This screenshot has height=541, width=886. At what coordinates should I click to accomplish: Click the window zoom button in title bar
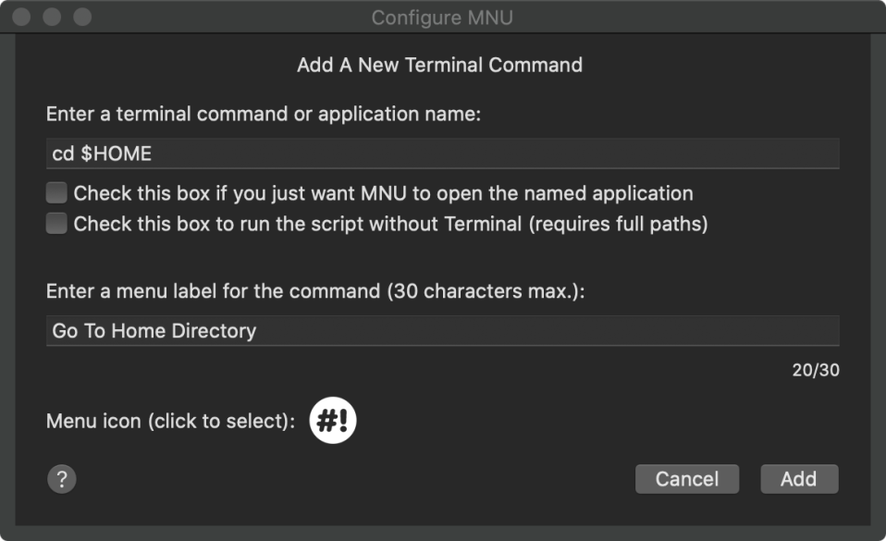(82, 17)
